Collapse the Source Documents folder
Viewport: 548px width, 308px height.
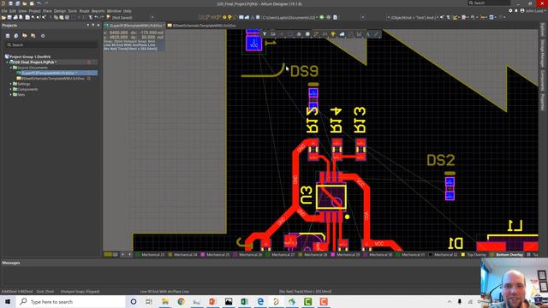coord(11,68)
